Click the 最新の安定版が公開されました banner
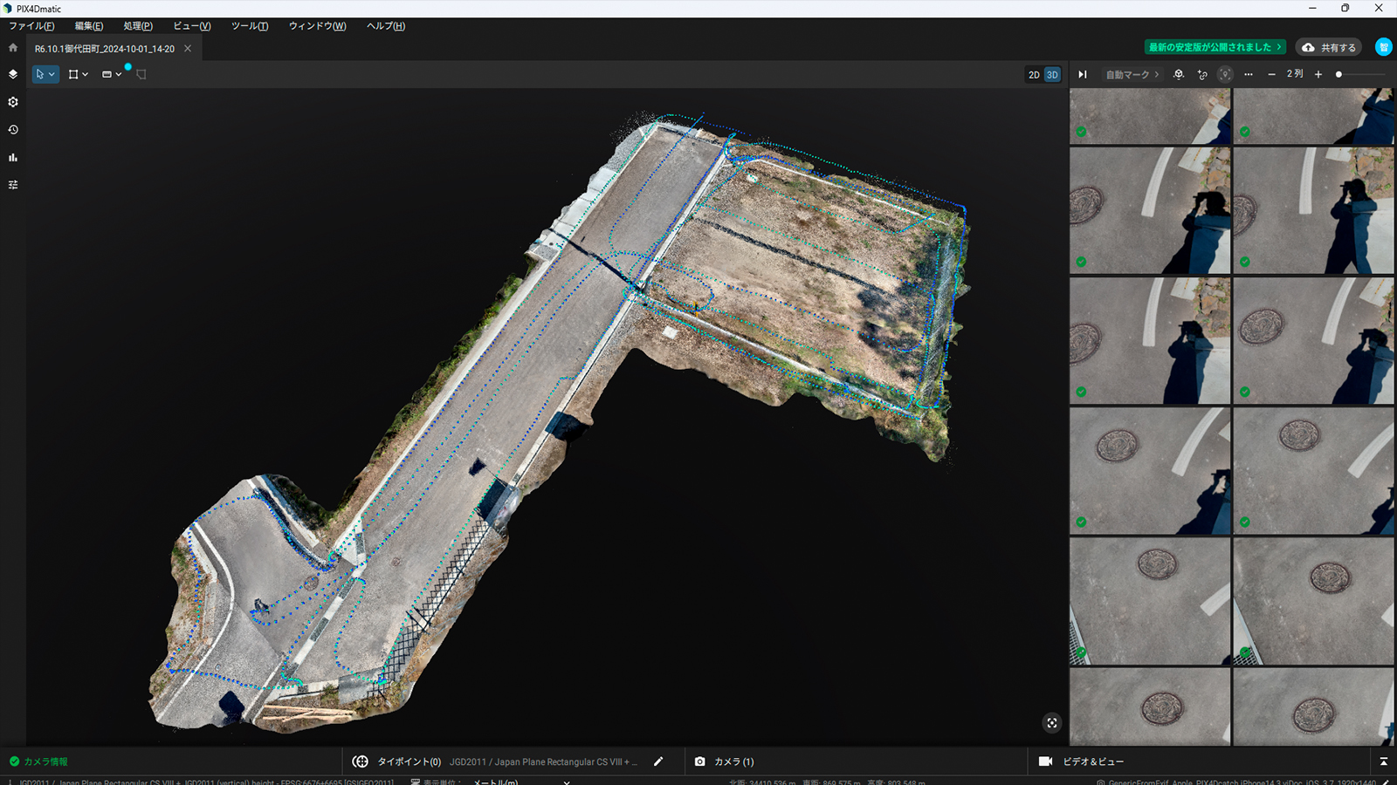Screen dimensions: 1397x785 [x=1215, y=47]
